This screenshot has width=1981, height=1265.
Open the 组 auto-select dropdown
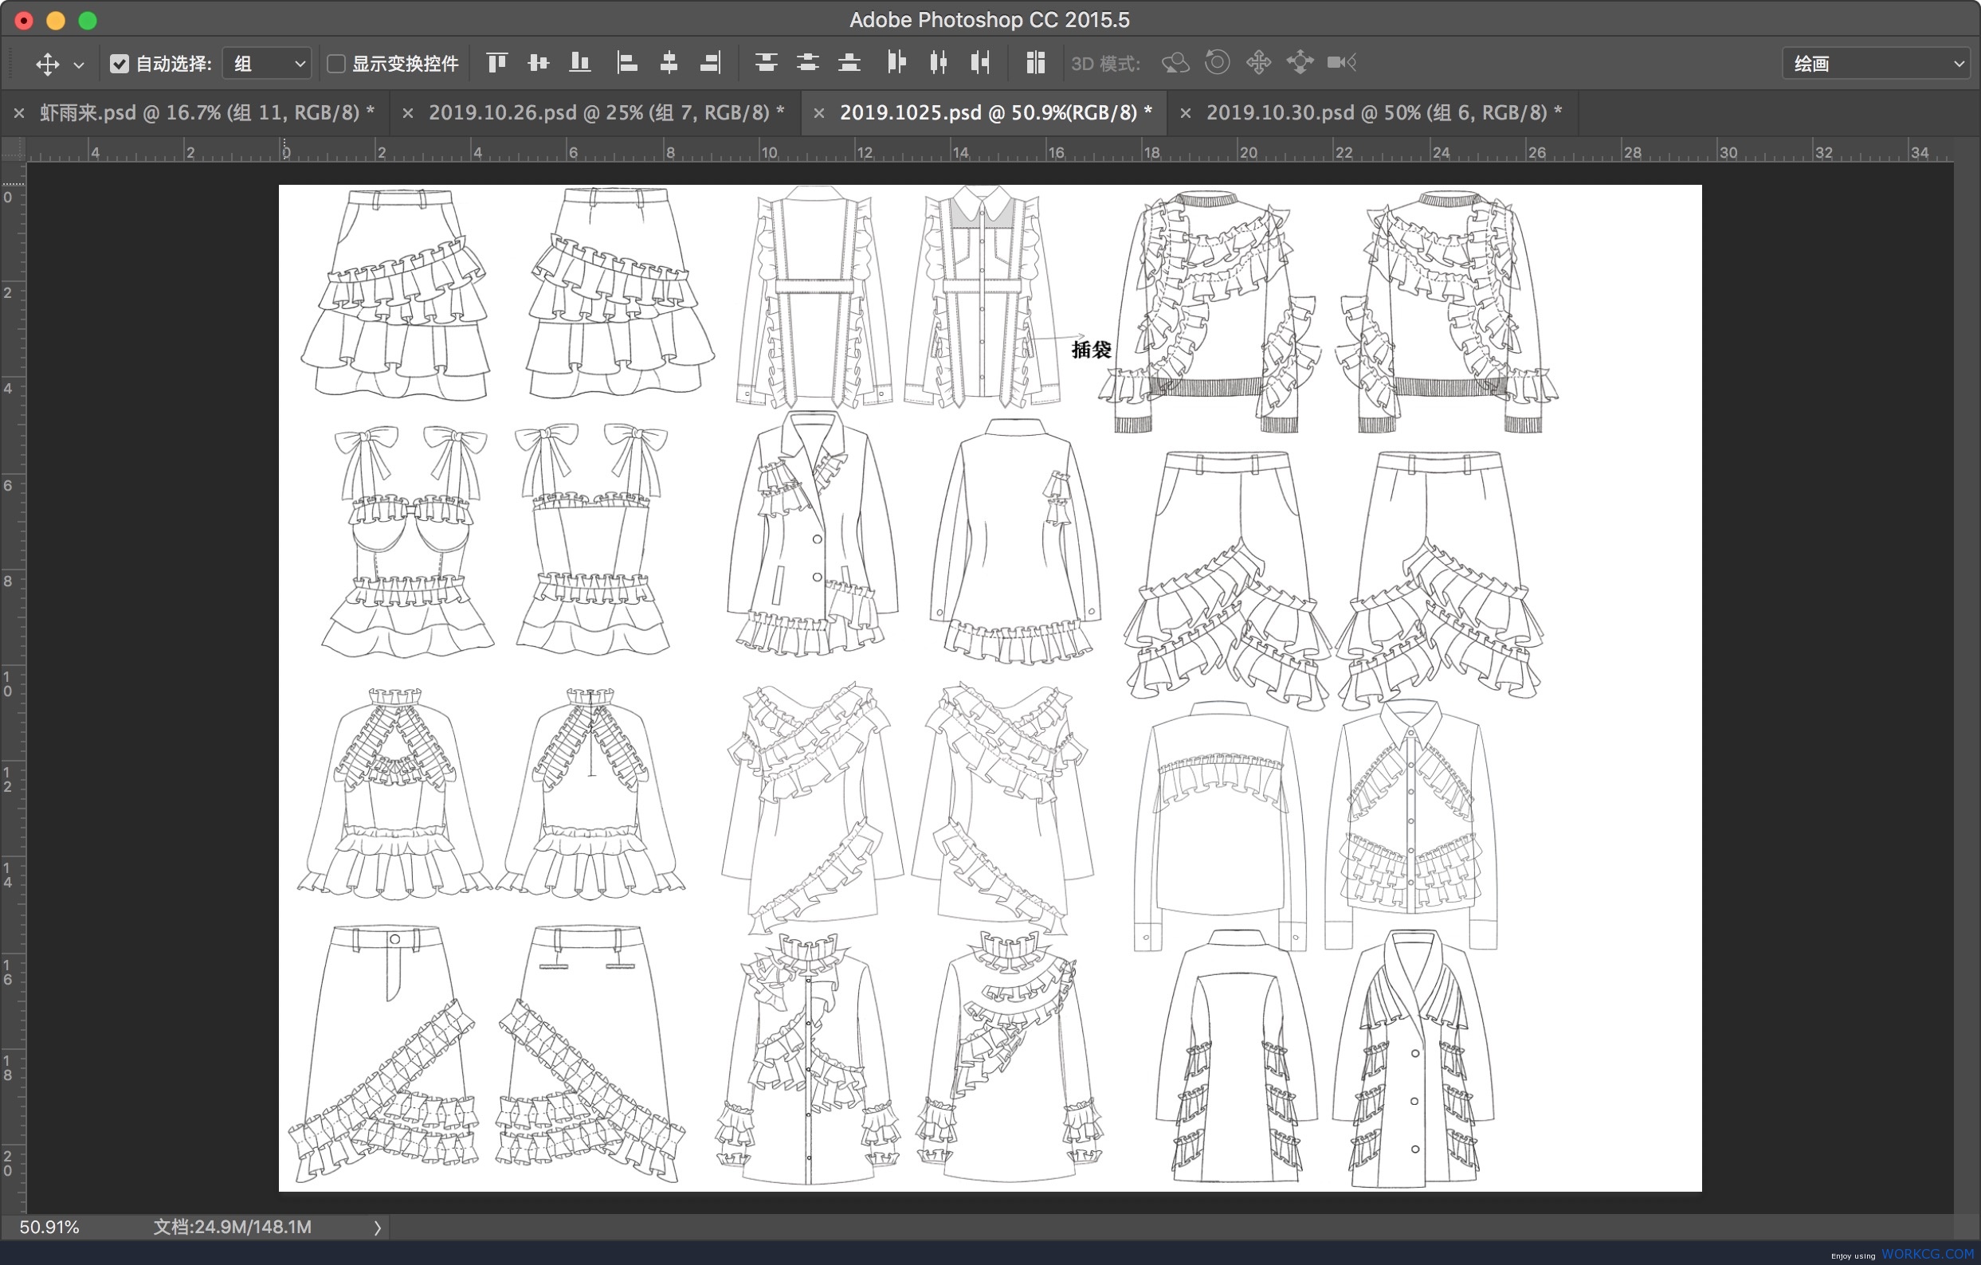click(266, 64)
